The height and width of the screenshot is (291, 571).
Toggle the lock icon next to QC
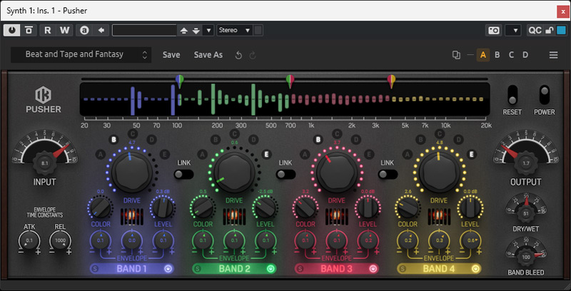(x=550, y=31)
